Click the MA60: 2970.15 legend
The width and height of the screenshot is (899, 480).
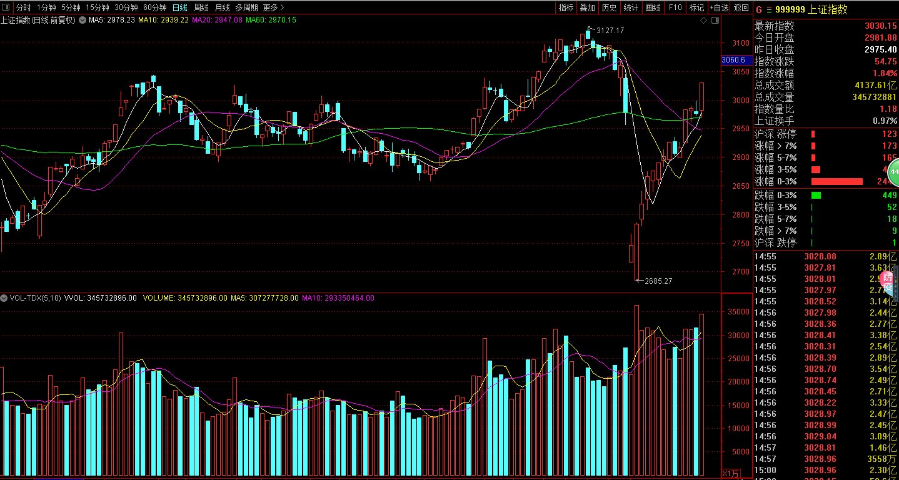pyautogui.click(x=271, y=20)
